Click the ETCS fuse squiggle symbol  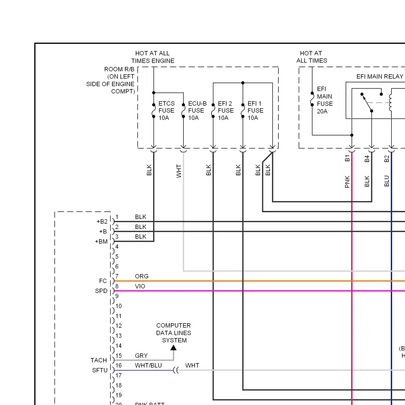[154, 111]
